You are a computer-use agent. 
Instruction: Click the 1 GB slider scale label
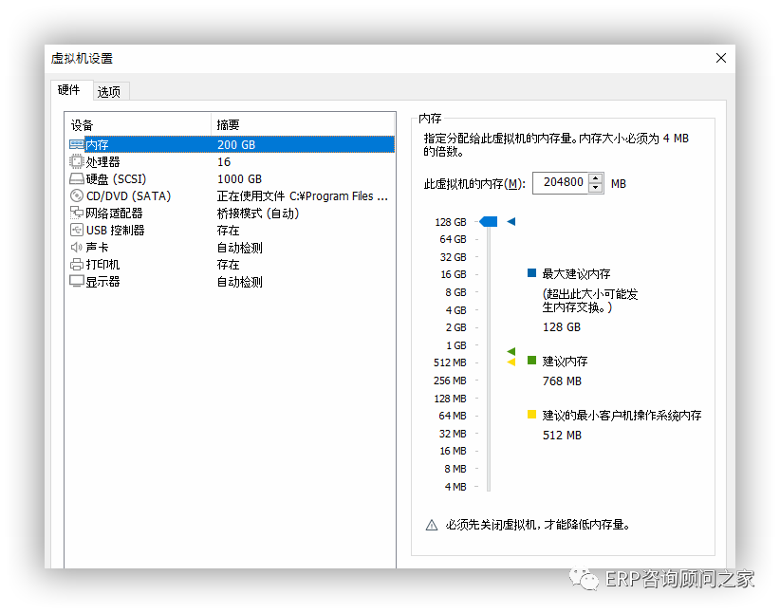click(x=456, y=345)
